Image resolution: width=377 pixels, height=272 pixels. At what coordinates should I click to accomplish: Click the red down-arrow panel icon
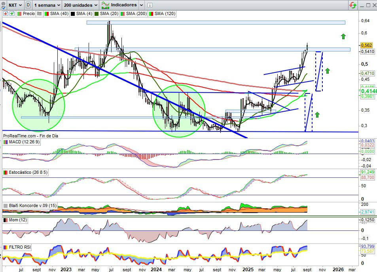[x=6, y=14]
